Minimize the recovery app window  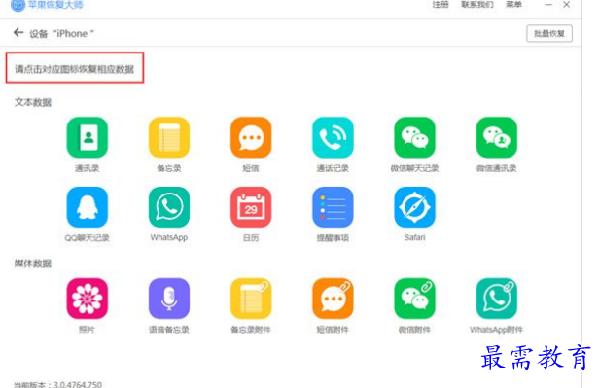pyautogui.click(x=548, y=5)
